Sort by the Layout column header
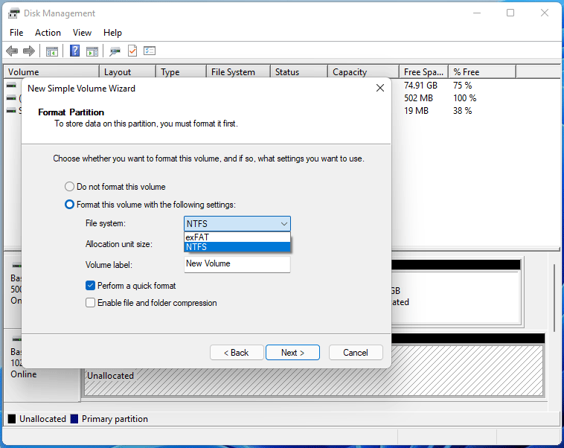 [x=128, y=72]
